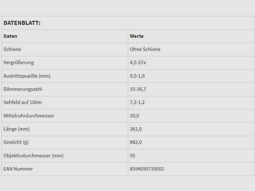Click the Austrittspupille (mm) label
255x191 pixels.
point(27,76)
